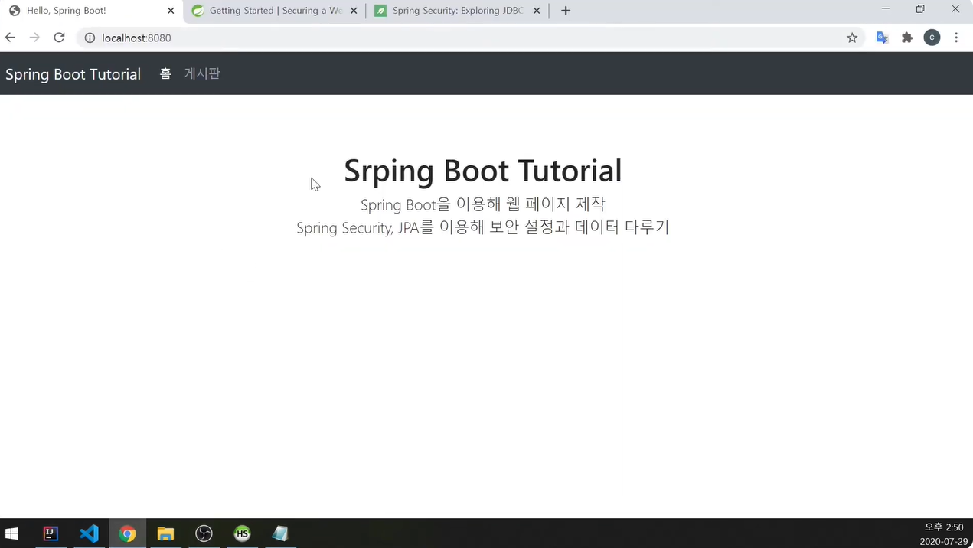The width and height of the screenshot is (973, 548).
Task: Click the Chrome icon in the taskbar
Action: pos(127,533)
